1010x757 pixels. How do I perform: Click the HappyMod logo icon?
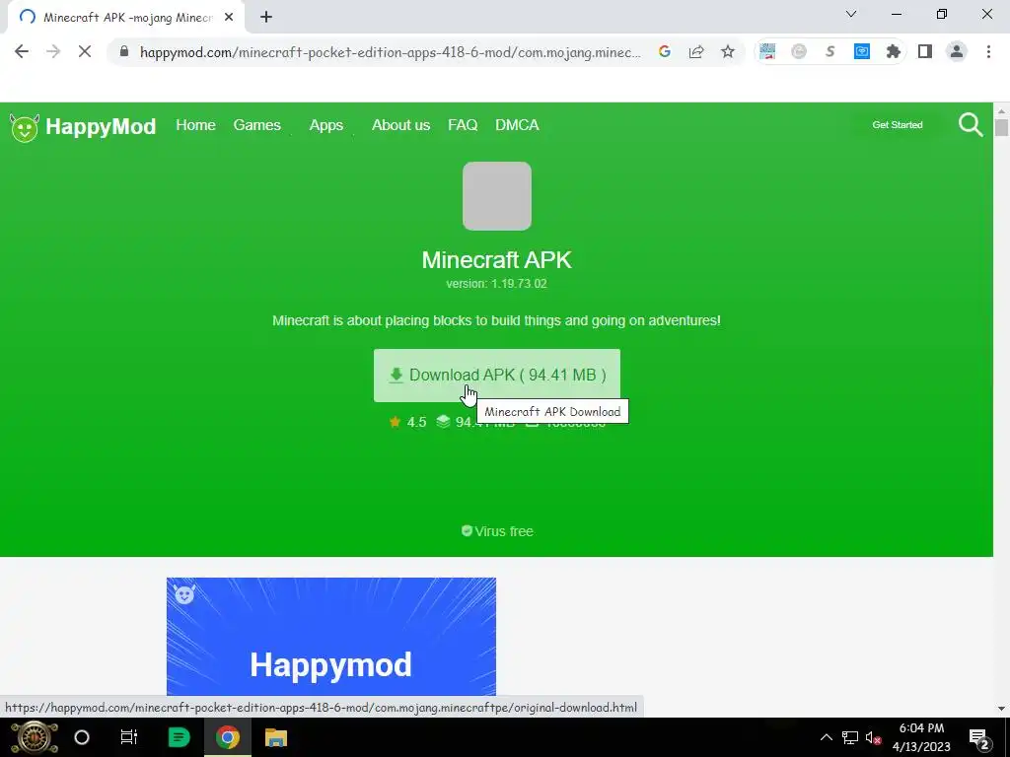pyautogui.click(x=25, y=127)
